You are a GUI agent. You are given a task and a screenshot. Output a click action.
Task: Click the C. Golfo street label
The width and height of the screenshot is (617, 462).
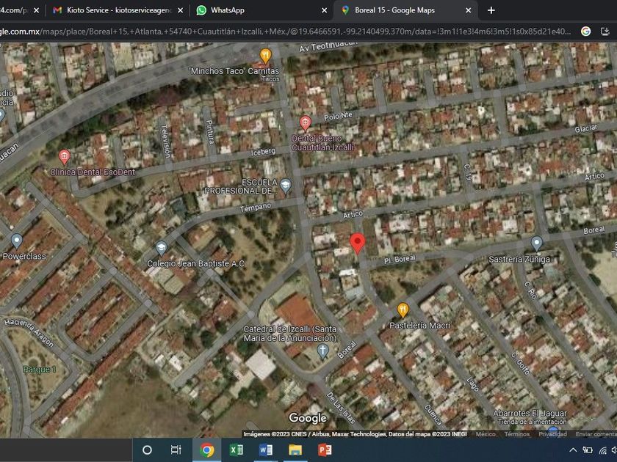pyautogui.click(x=520, y=364)
